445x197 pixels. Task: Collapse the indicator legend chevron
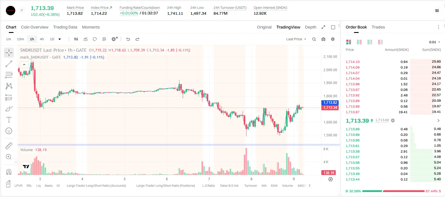coord(24,65)
